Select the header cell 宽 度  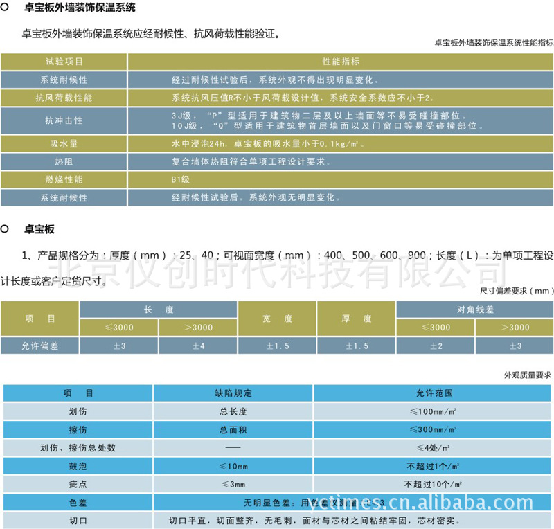coord(278,319)
